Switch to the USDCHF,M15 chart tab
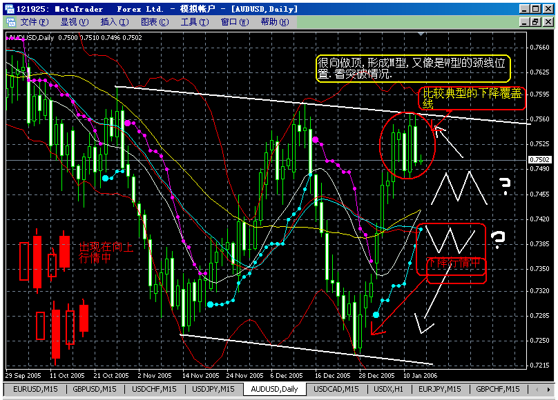This screenshot has width=558, height=400. 154,390
